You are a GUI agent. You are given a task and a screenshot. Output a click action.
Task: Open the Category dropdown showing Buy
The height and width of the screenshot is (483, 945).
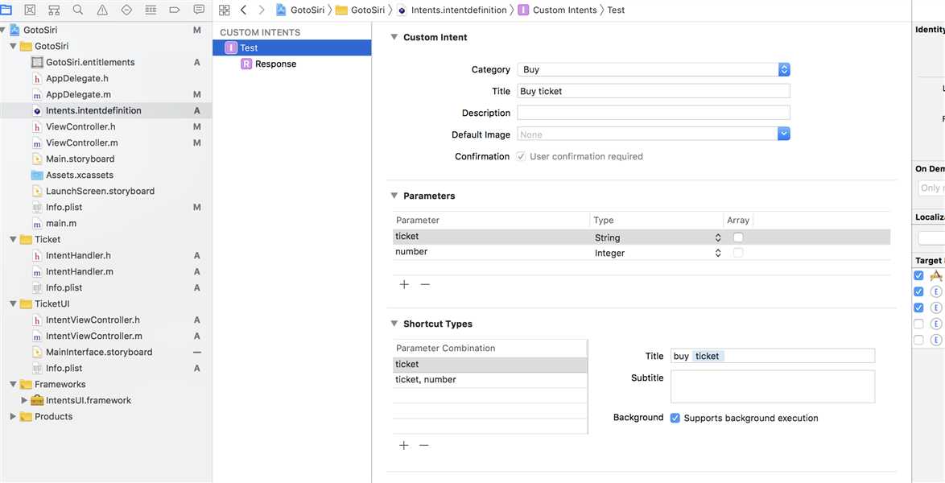click(654, 69)
